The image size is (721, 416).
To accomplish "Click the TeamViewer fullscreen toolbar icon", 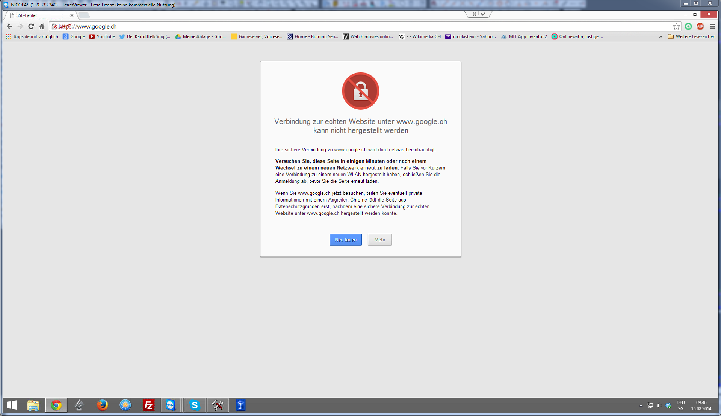I will pos(475,14).
